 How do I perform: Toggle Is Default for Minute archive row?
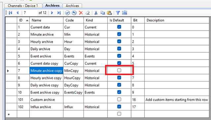tap(119, 34)
